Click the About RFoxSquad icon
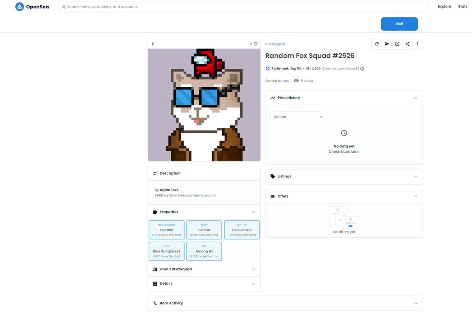The height and width of the screenshot is (312, 472). click(155, 269)
